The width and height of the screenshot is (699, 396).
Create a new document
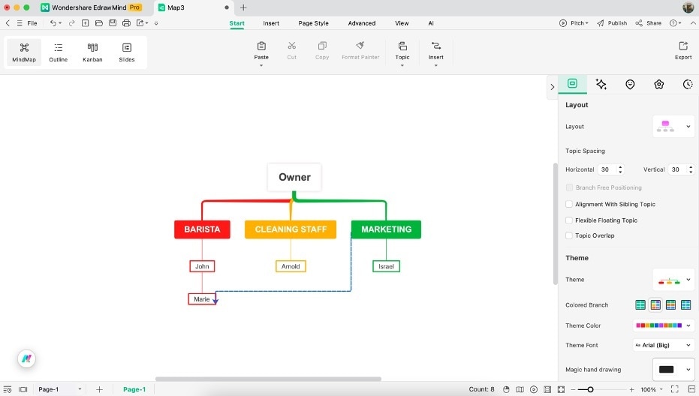pos(85,23)
